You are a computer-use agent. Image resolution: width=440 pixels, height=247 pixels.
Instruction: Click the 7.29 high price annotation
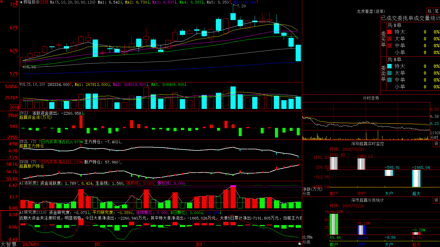click(x=241, y=6)
